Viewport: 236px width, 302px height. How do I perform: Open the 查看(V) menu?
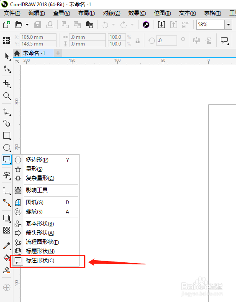point(62,13)
